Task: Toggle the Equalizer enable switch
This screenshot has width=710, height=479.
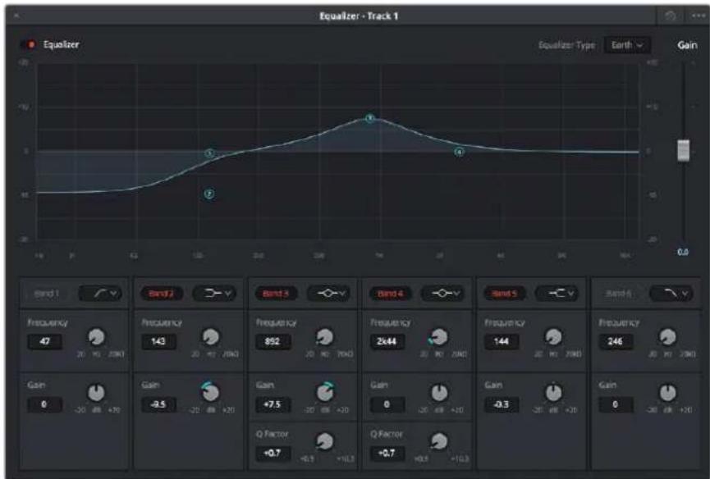Action: pos(28,44)
